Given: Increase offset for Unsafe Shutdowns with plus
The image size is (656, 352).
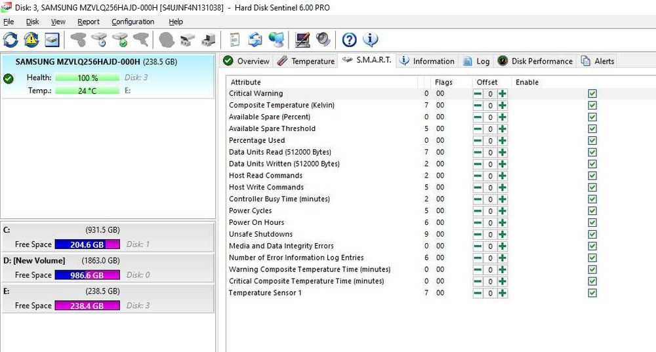Looking at the screenshot, I should coord(502,234).
